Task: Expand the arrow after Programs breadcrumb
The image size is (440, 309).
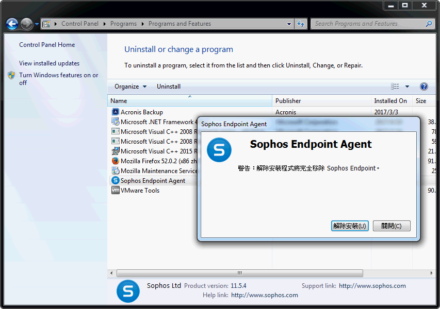Action: 142,24
